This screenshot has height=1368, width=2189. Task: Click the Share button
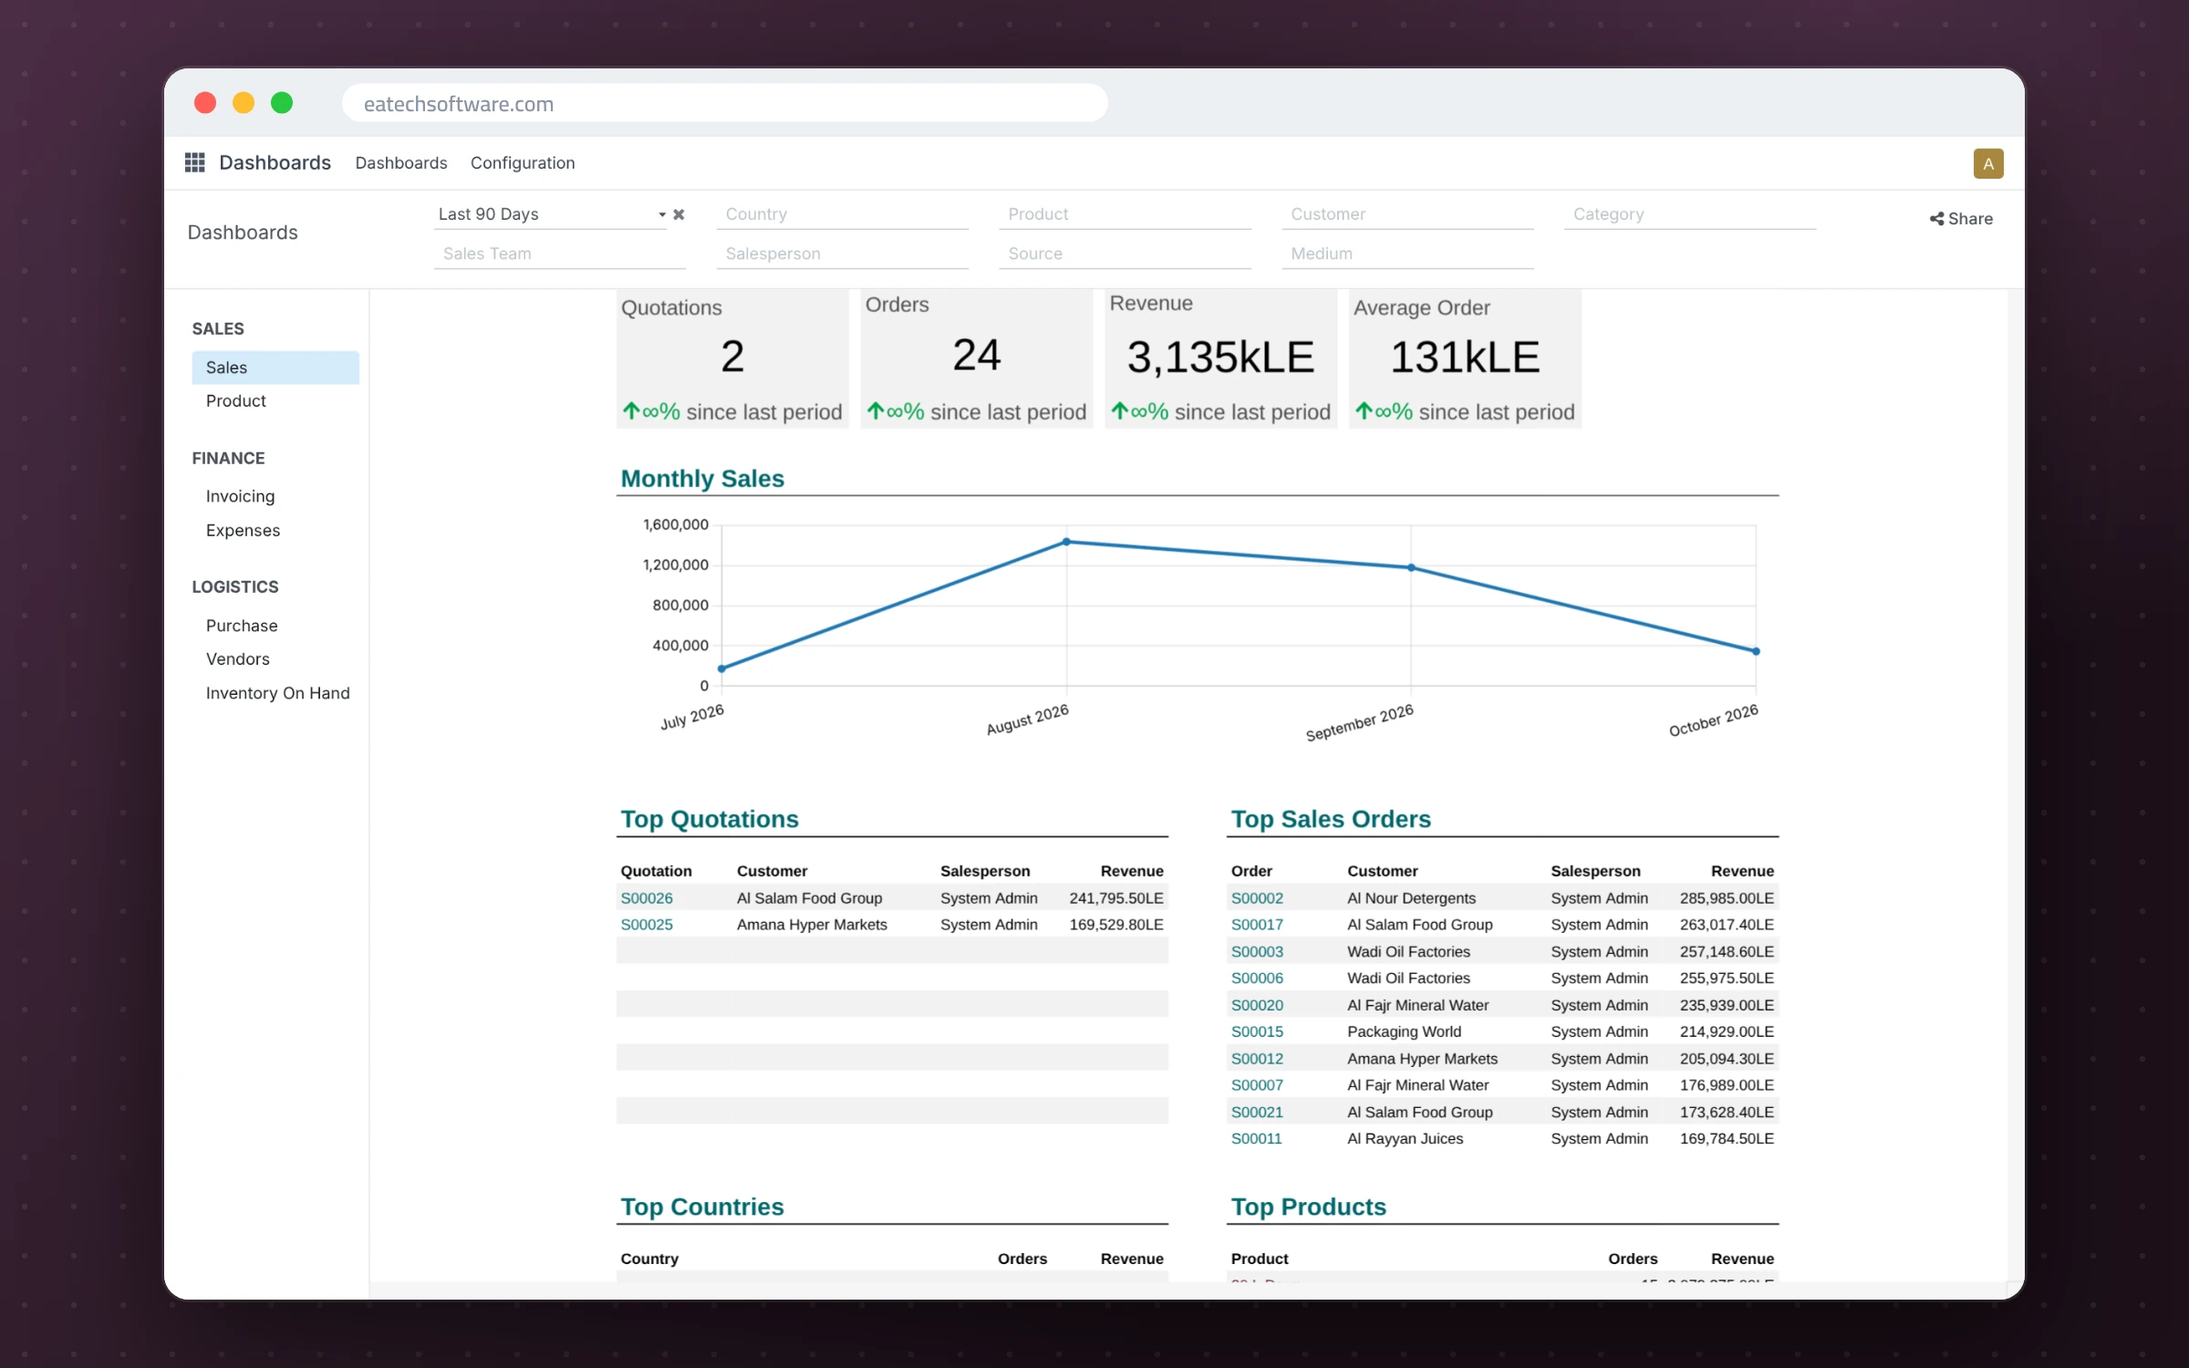pos(1961,219)
